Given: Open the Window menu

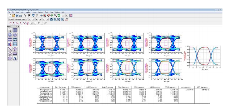Looking at the screenshot, I should click(x=57, y=12).
